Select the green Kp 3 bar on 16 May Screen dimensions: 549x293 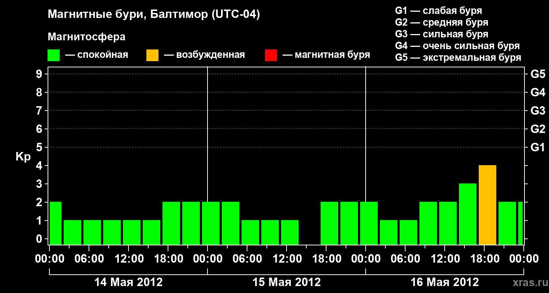[x=468, y=214]
